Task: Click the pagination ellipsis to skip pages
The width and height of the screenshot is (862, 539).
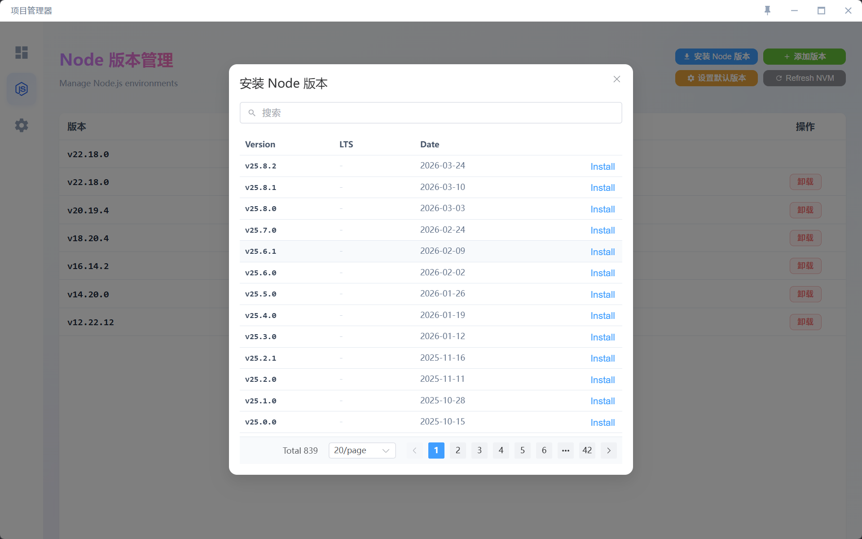Action: pos(566,451)
